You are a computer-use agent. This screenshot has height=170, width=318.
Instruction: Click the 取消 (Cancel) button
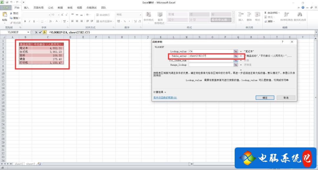point(286,98)
